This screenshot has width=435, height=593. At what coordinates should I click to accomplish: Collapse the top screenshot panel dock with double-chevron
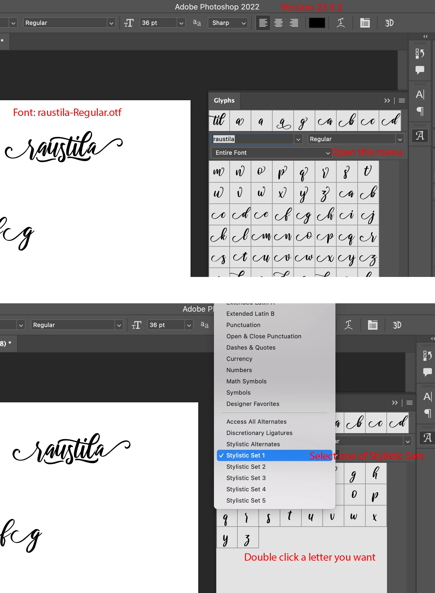426,36
